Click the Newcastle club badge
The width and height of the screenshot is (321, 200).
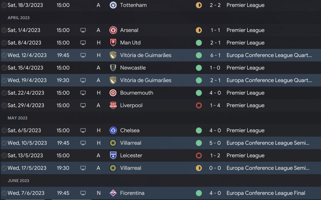(x=113, y=68)
